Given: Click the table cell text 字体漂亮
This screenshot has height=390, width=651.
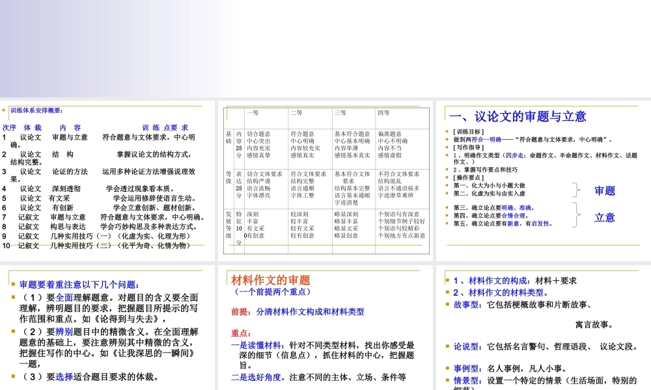Looking at the screenshot, I should 258,195.
